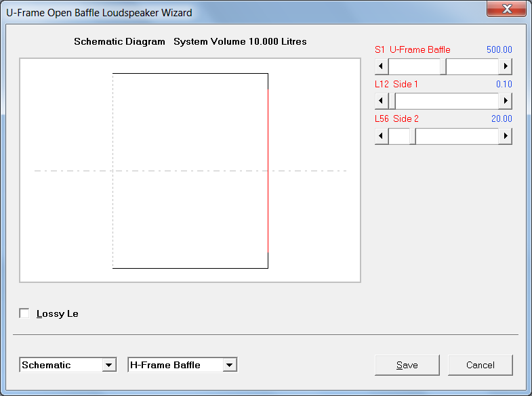Close the U-Frame Open Baffle Wizard window
Image resolution: width=532 pixels, height=396 pixels.
(507, 9)
